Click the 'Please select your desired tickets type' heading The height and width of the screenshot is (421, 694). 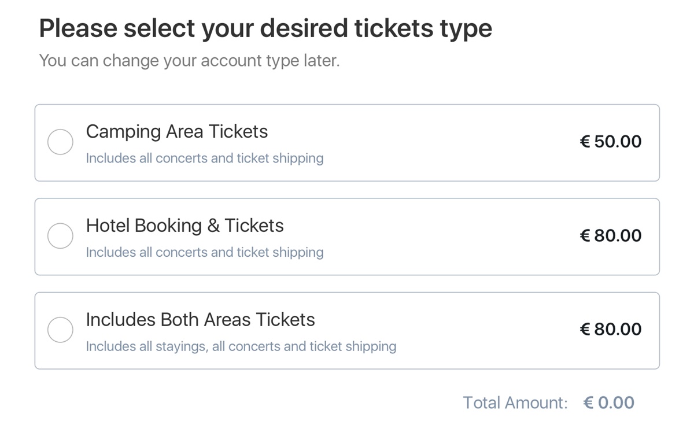click(265, 28)
